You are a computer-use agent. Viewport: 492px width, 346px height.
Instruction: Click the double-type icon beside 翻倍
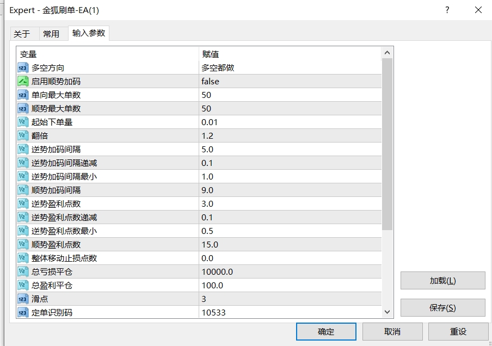coord(23,136)
